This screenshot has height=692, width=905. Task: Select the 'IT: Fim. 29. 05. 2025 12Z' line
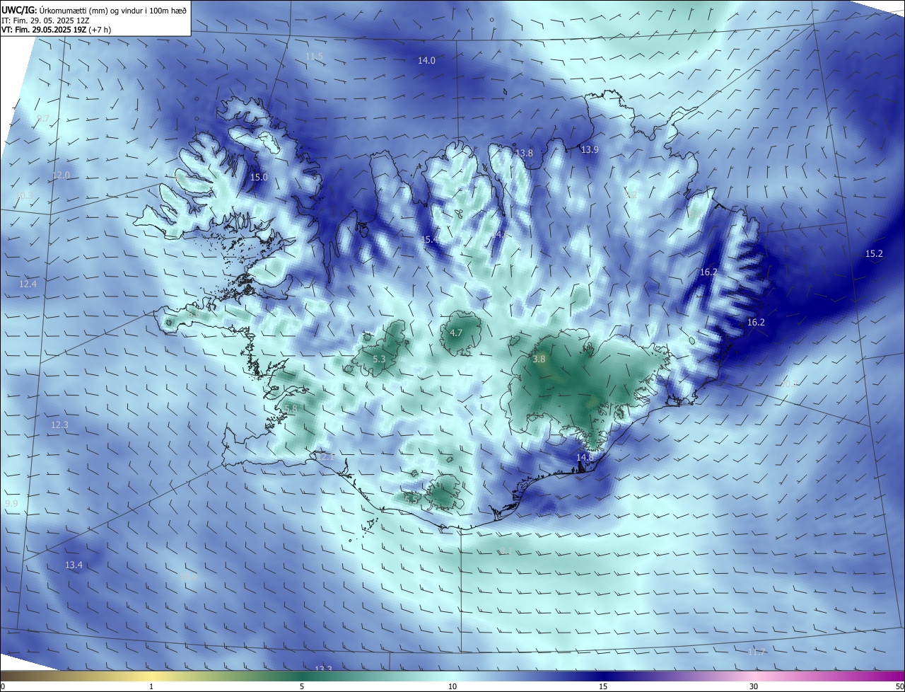[x=45, y=21]
